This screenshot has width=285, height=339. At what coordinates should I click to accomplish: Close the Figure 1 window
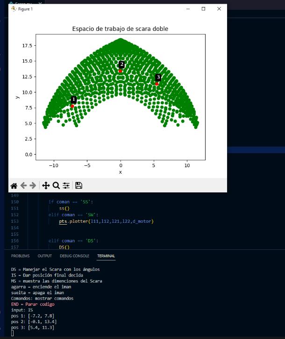(219, 9)
